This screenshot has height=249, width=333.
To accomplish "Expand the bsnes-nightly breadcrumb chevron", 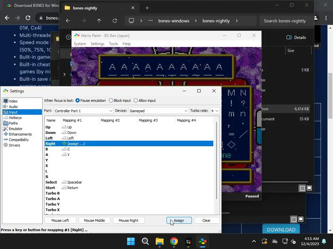I will click(x=237, y=21).
